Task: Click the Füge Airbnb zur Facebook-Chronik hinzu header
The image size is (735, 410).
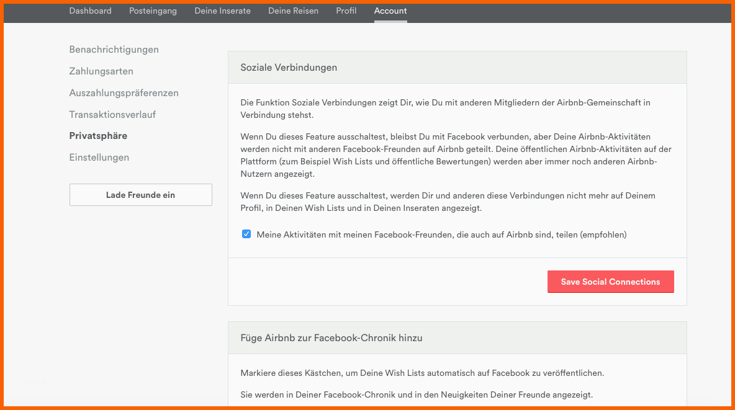Action: point(331,338)
